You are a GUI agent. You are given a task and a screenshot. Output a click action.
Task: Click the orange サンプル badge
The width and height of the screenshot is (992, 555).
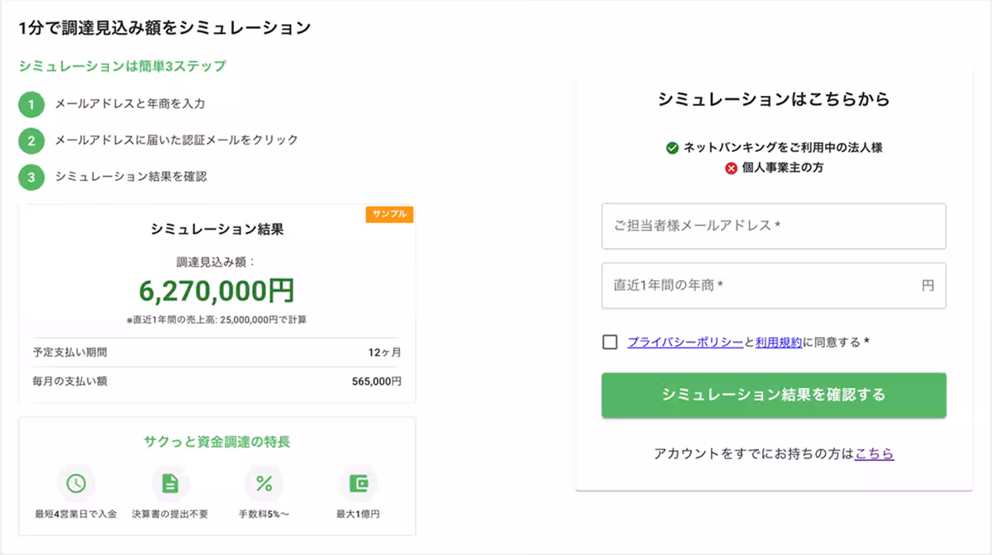pyautogui.click(x=389, y=213)
